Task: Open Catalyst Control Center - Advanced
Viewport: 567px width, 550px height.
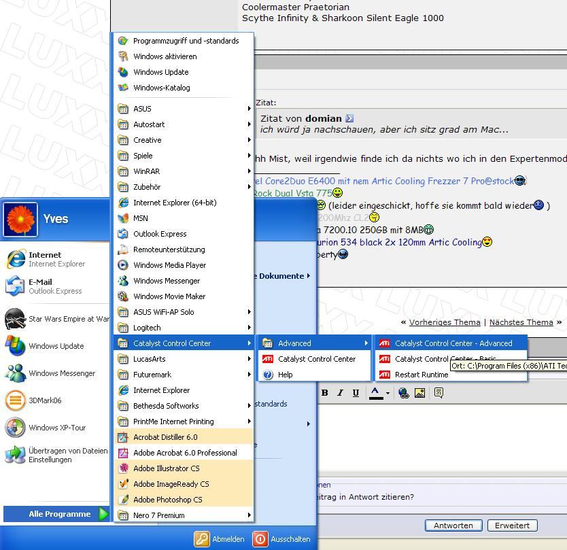Action: [x=451, y=343]
